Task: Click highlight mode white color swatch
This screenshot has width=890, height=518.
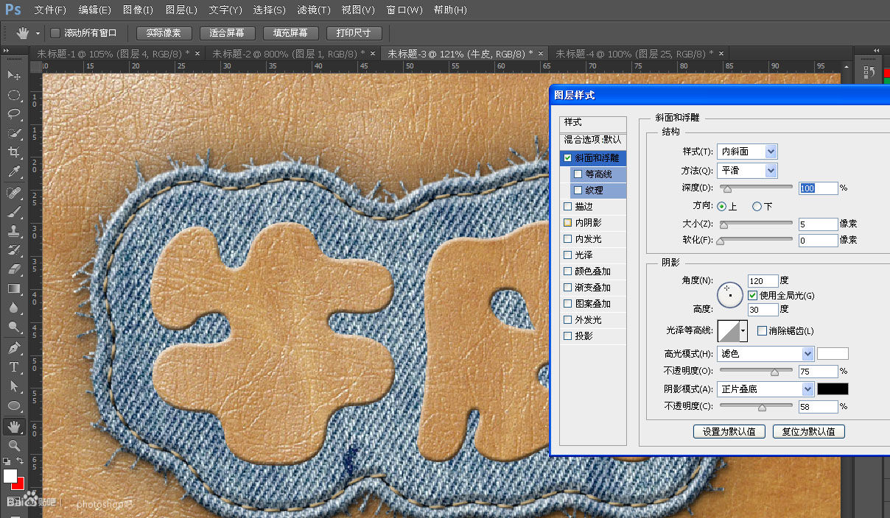Action: point(833,354)
